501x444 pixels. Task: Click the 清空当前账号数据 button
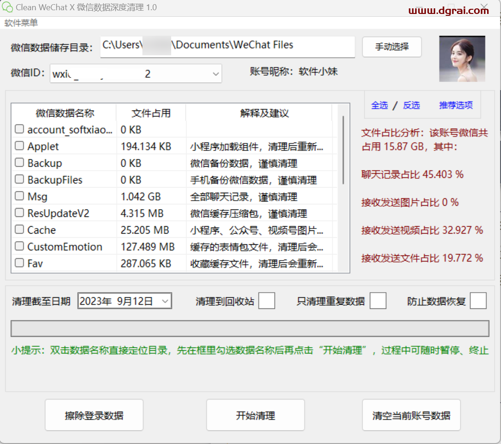[x=411, y=415]
